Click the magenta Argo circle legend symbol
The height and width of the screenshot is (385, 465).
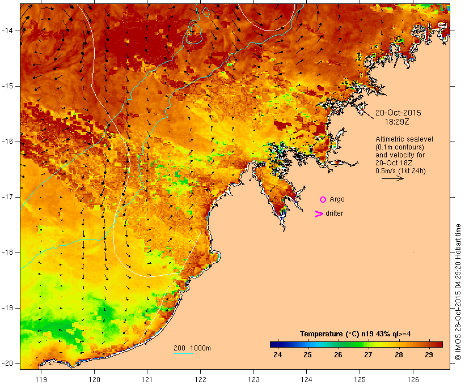pyautogui.click(x=323, y=200)
